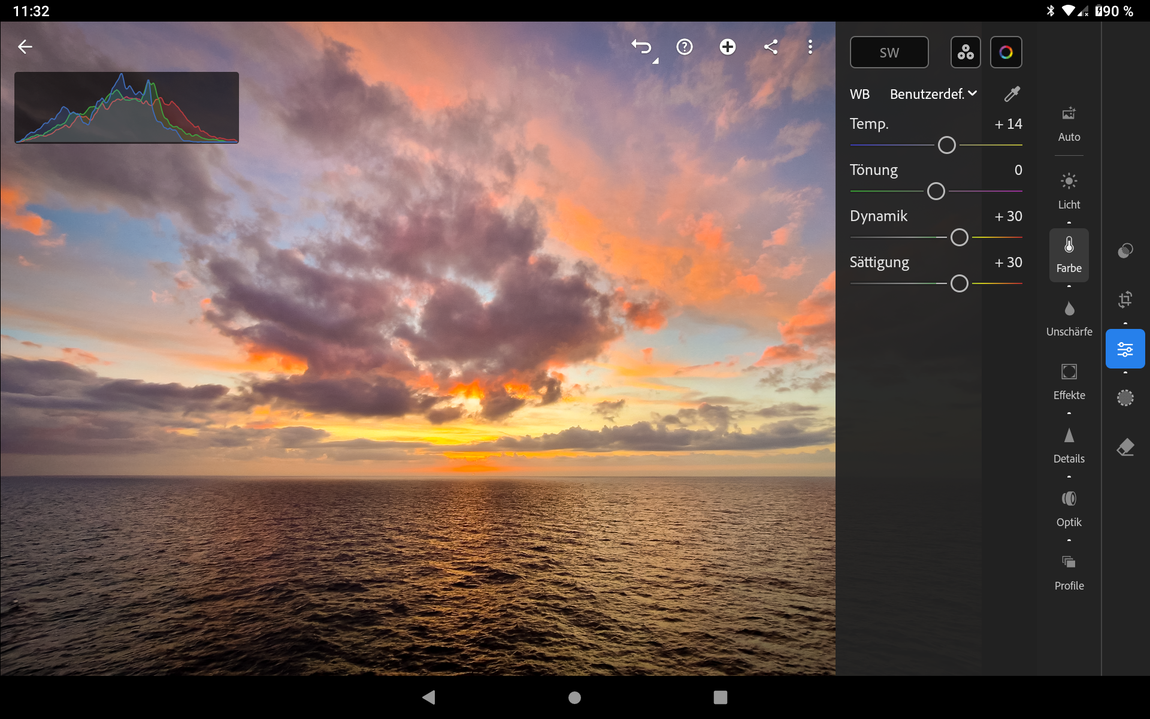Tap the add plus circle icon
Screen dimensions: 1150x719
pyautogui.click(x=727, y=47)
